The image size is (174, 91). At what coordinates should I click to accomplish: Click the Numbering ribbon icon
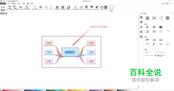[x=106, y=7]
